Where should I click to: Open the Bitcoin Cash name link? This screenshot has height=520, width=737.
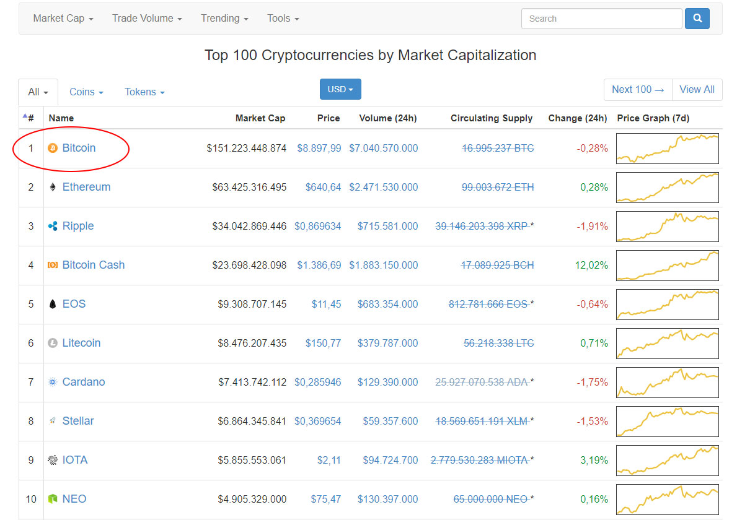click(94, 265)
